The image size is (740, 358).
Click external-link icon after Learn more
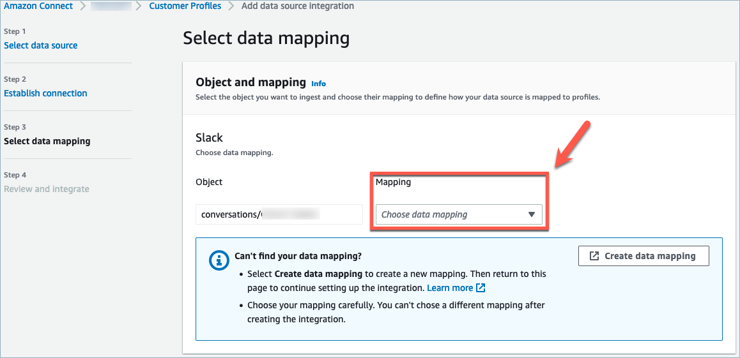coord(481,288)
